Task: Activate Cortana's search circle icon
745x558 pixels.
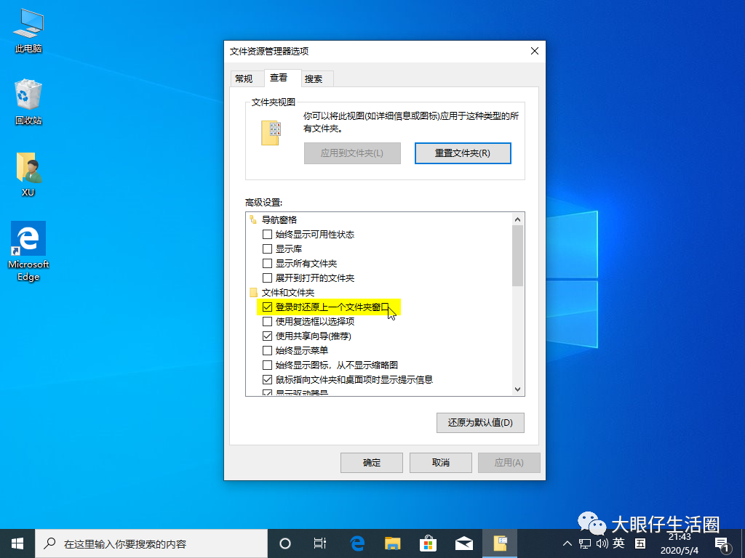Action: 284,543
